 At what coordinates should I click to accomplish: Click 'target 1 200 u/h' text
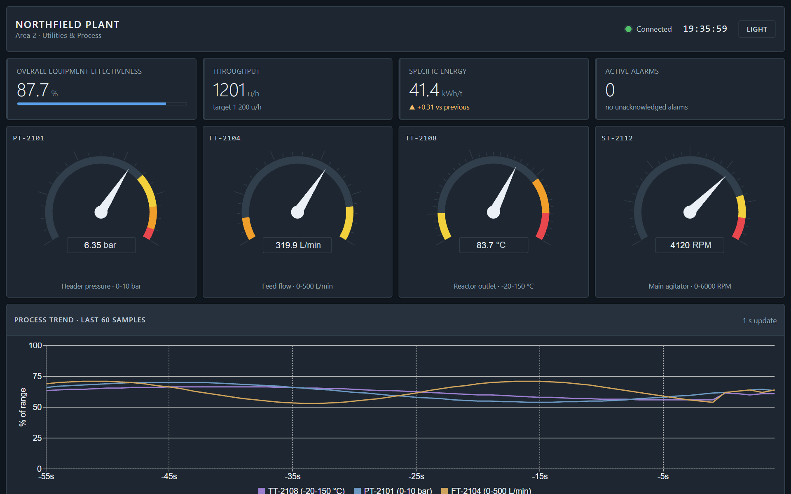237,107
